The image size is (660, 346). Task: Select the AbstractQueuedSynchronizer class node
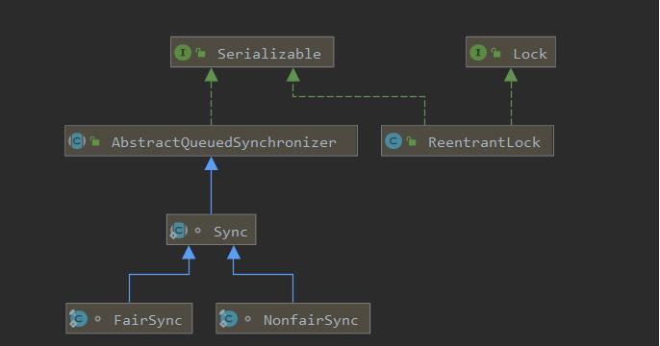pos(211,141)
